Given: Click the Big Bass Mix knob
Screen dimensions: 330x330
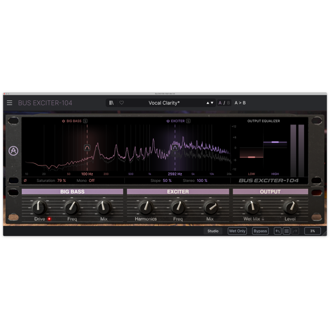Looking at the screenshot, I should 104,207.
